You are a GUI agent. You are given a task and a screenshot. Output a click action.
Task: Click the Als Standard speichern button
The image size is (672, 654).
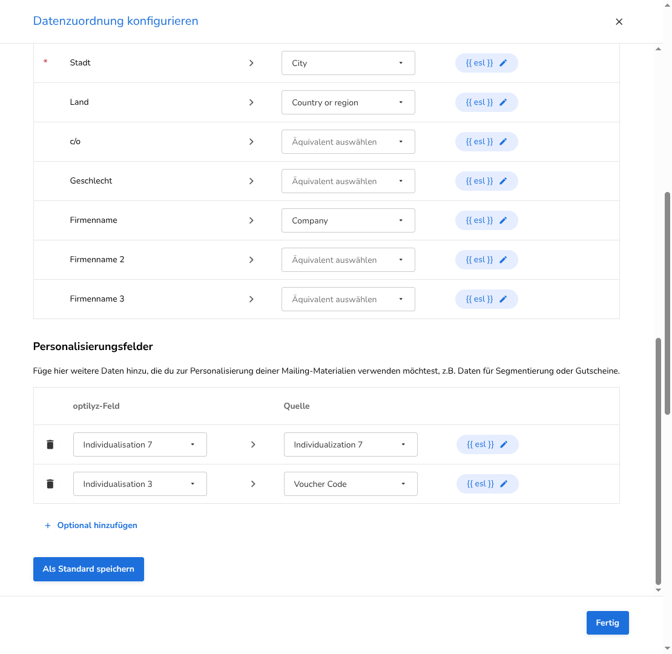point(89,569)
